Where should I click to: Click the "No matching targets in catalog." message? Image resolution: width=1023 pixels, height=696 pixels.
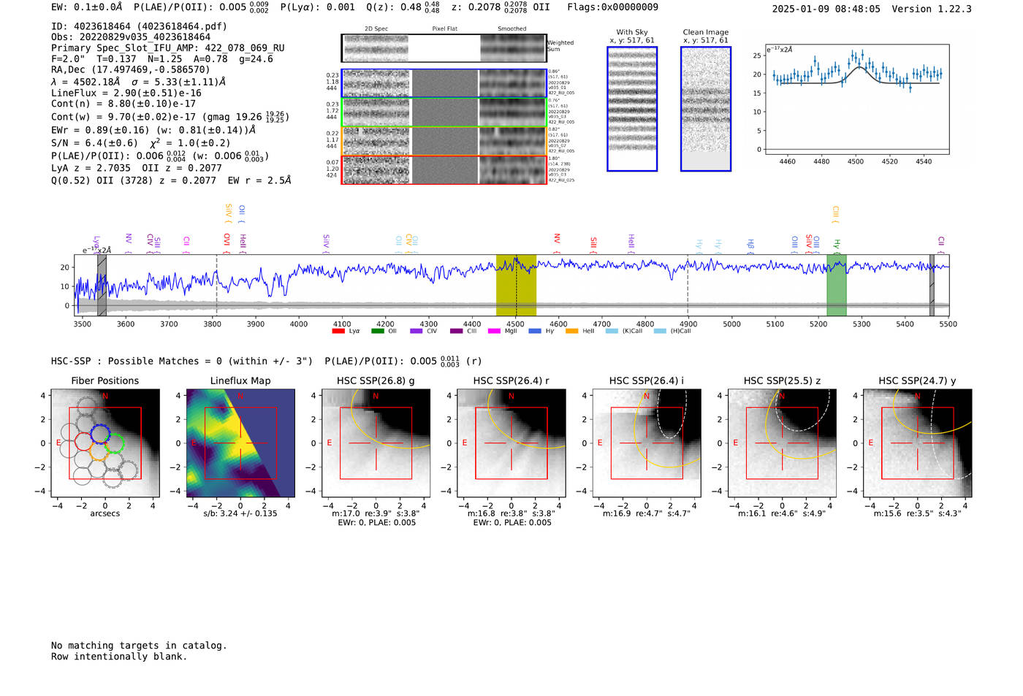(x=139, y=646)
